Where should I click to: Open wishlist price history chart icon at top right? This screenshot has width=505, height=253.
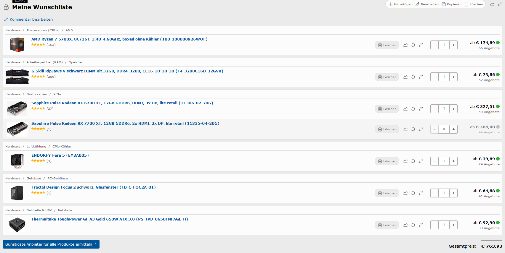pos(492,4)
